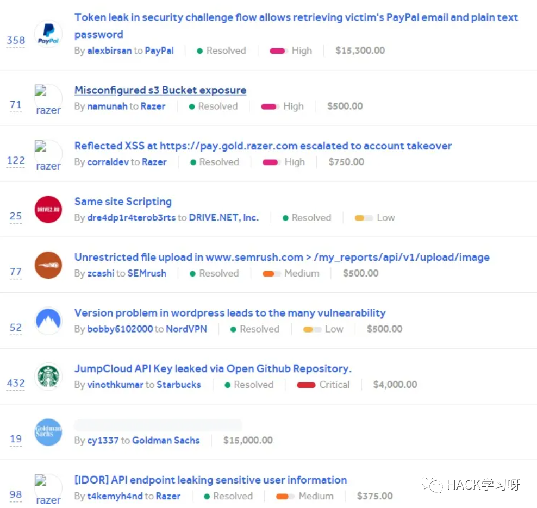View corraldev's profile
Image resolution: width=537 pixels, height=508 pixels.
108,162
